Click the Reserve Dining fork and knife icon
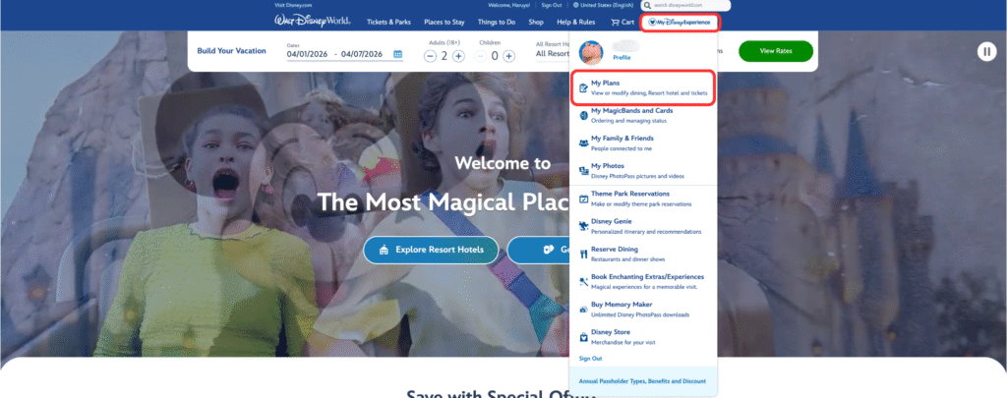This screenshot has height=398, width=1007. (583, 254)
